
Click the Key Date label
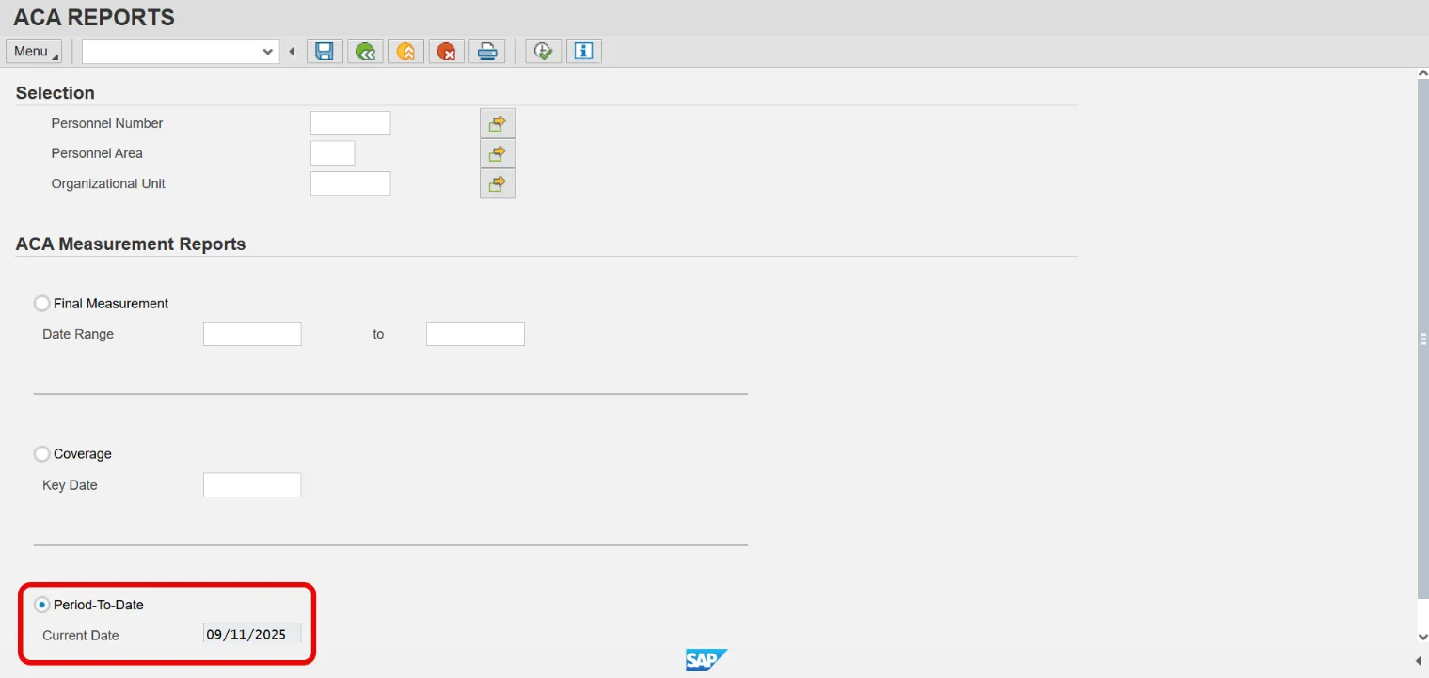click(70, 485)
